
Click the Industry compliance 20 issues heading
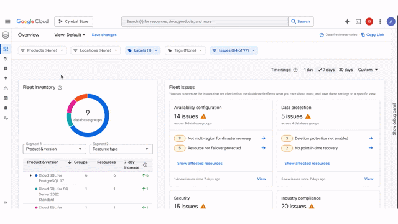[294, 207]
